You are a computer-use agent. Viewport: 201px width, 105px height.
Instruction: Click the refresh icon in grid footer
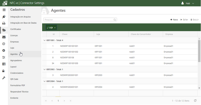point(195,101)
